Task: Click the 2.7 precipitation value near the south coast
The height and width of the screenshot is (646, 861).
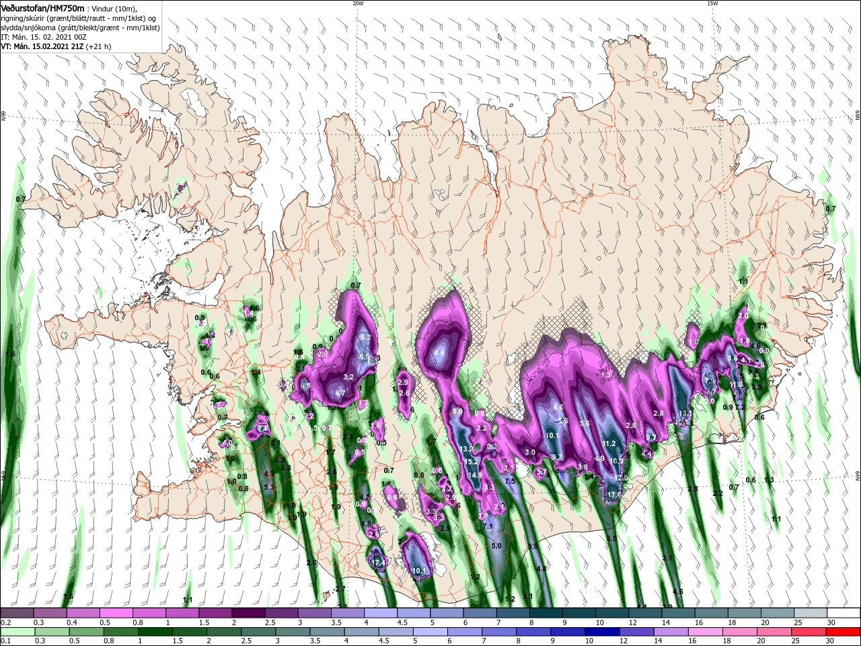Action: pyautogui.click(x=340, y=589)
